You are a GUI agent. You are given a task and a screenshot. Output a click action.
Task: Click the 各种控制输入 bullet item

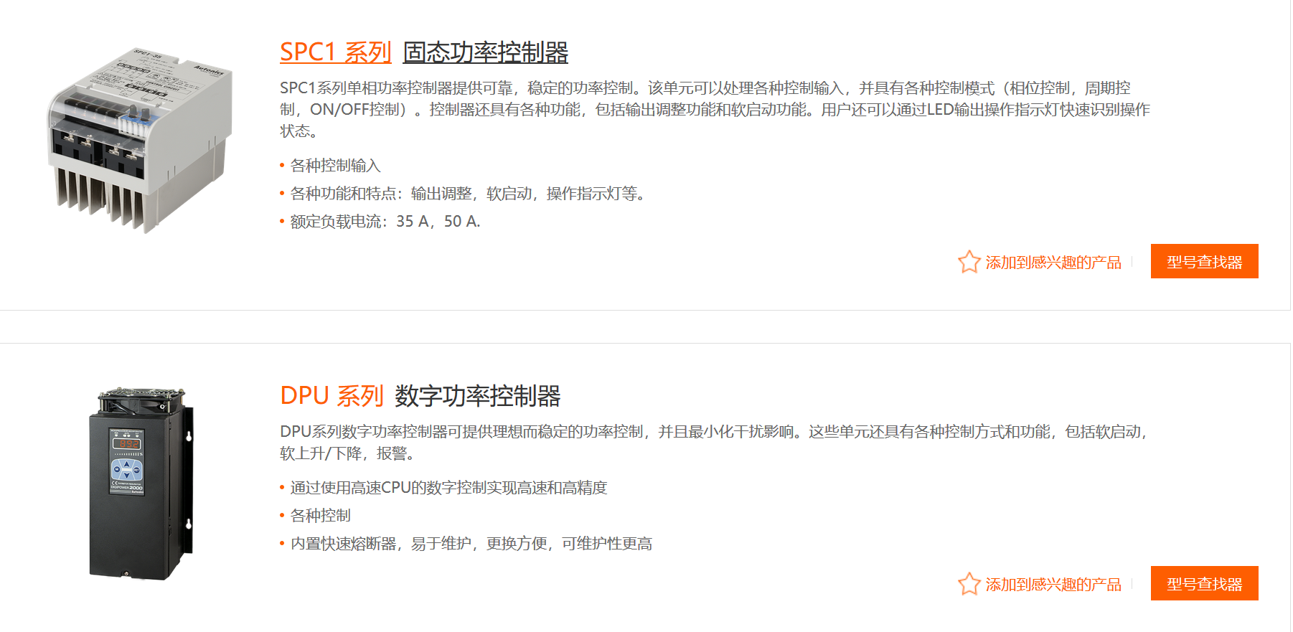[335, 166]
